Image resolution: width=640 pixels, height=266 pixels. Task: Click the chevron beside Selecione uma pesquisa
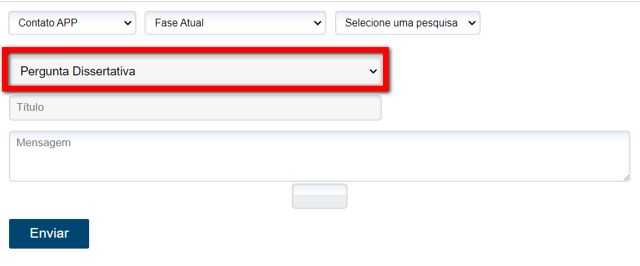tap(471, 23)
